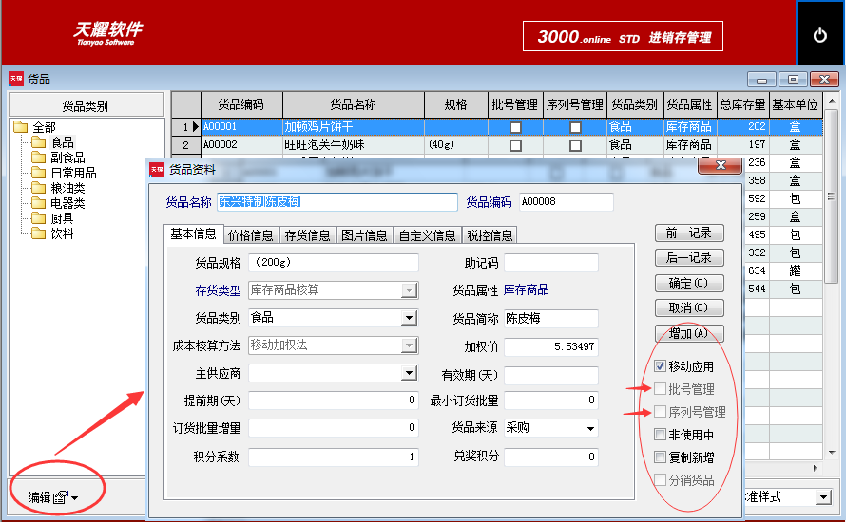
Task: Click the power icon in top right
Action: 819,35
